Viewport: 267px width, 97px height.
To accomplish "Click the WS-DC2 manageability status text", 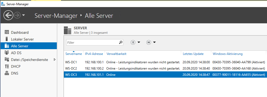I will click(x=143, y=69).
